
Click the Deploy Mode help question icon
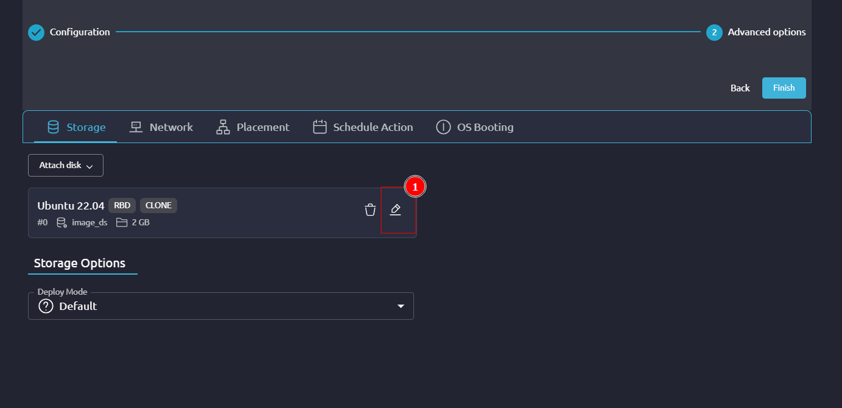click(46, 306)
